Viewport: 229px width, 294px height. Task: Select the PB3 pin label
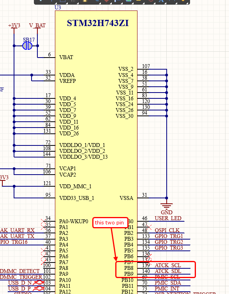[x=129, y=239]
